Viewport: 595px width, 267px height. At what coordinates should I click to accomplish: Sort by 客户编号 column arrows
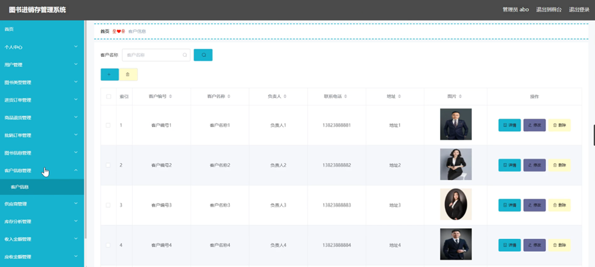170,96
